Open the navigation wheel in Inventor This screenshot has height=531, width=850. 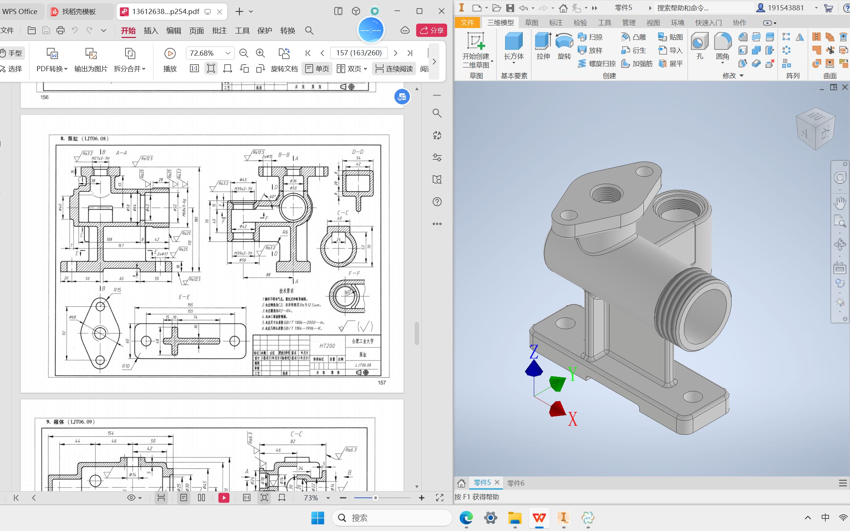coord(840,178)
